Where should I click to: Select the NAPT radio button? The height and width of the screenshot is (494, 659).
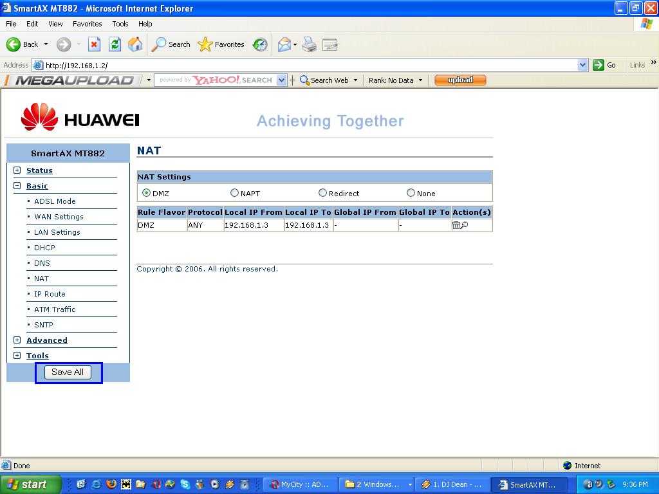coord(234,193)
